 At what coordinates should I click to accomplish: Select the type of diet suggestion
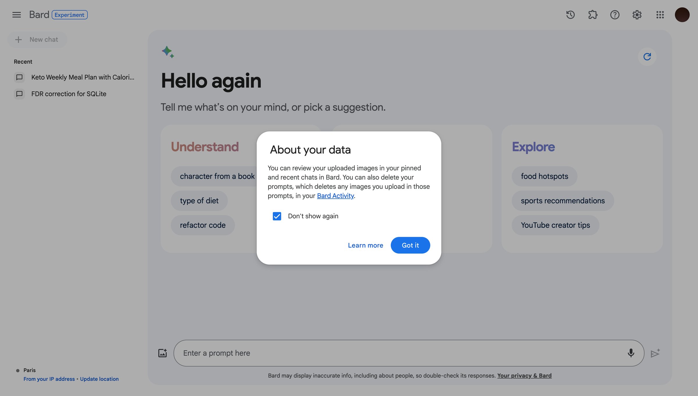(x=199, y=201)
